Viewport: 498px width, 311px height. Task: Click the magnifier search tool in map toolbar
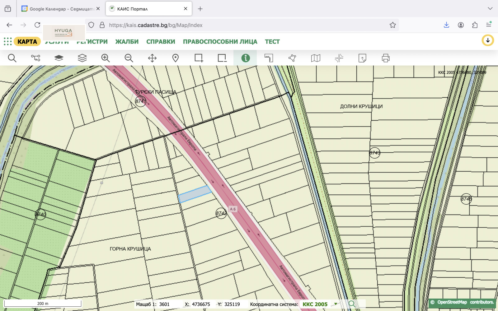tap(12, 58)
